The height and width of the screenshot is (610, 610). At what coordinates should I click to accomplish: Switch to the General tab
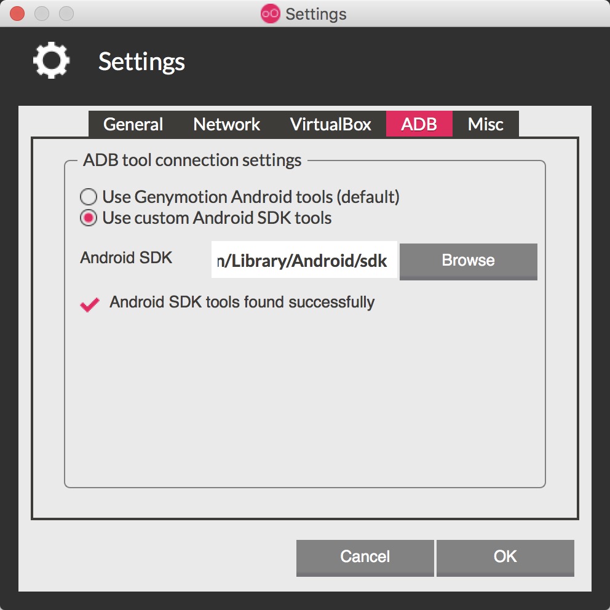pos(133,124)
